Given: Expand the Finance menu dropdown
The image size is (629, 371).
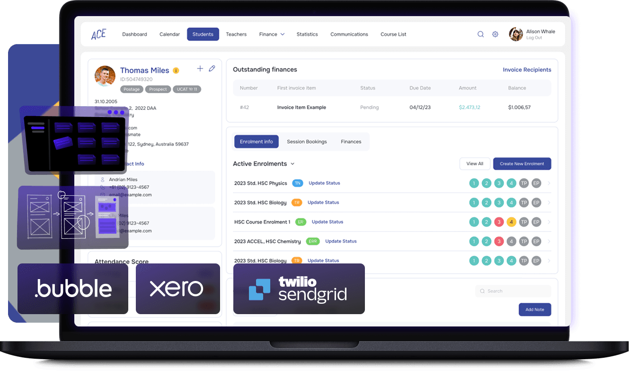Looking at the screenshot, I should [x=272, y=34].
